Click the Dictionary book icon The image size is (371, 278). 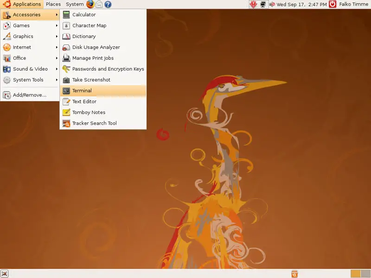pos(66,37)
